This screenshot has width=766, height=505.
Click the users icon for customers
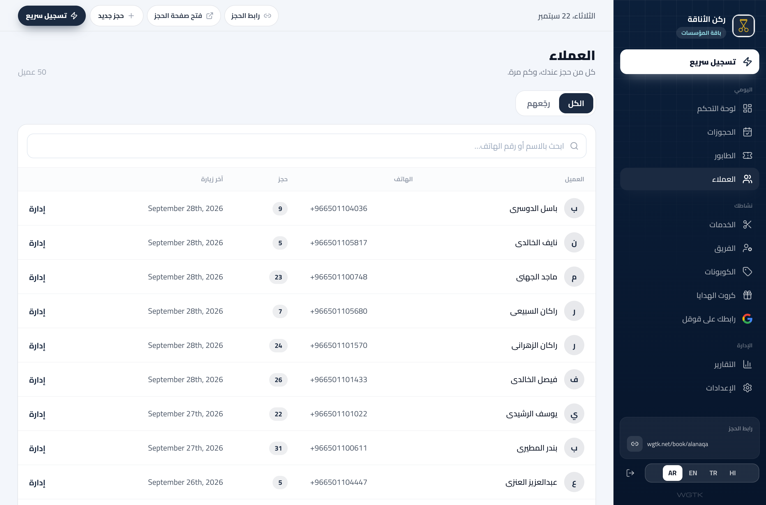tap(747, 179)
